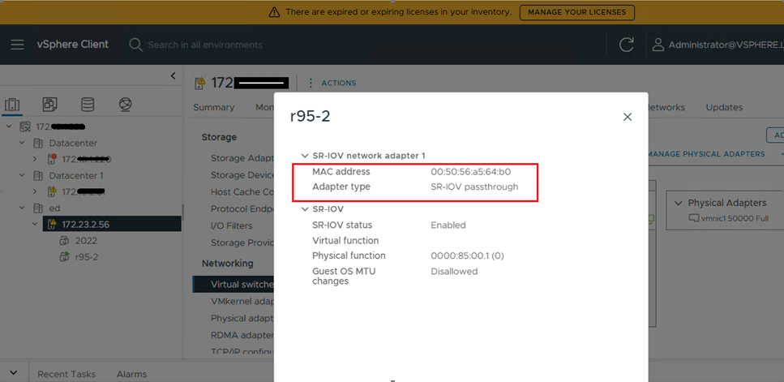Viewport: 784px width, 382px height.
Task: Close the r95-2 dialog
Action: coord(627,117)
